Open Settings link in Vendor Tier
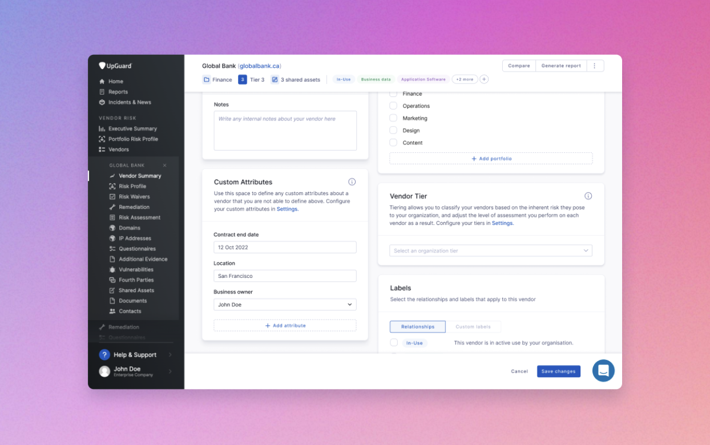The width and height of the screenshot is (710, 445). [502, 223]
